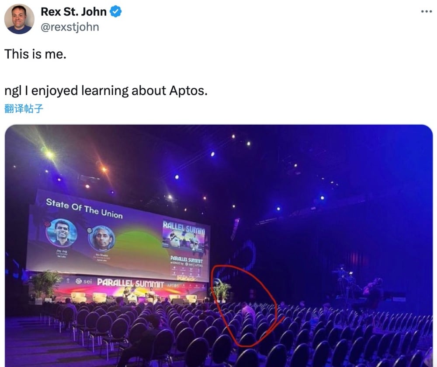
Task: Click the "This is me." text line
Action: pyautogui.click(x=35, y=54)
